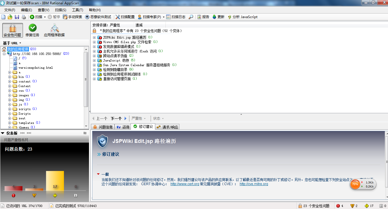Switch to the 安全性问题 view

pyautogui.click(x=12, y=30)
